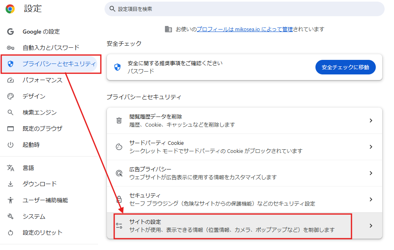Select デザイン in the sidebar
The width and height of the screenshot is (394, 250).
[x=34, y=96]
